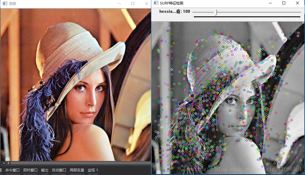Close the SURF特征检测 window
The height and width of the screenshot is (175, 305).
(298, 3)
